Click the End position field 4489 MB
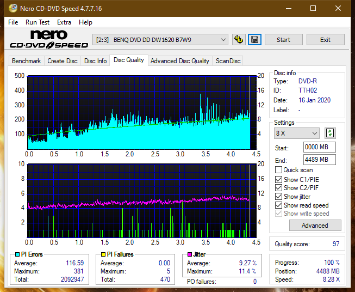This screenshot has height=292, width=355. coord(319,160)
